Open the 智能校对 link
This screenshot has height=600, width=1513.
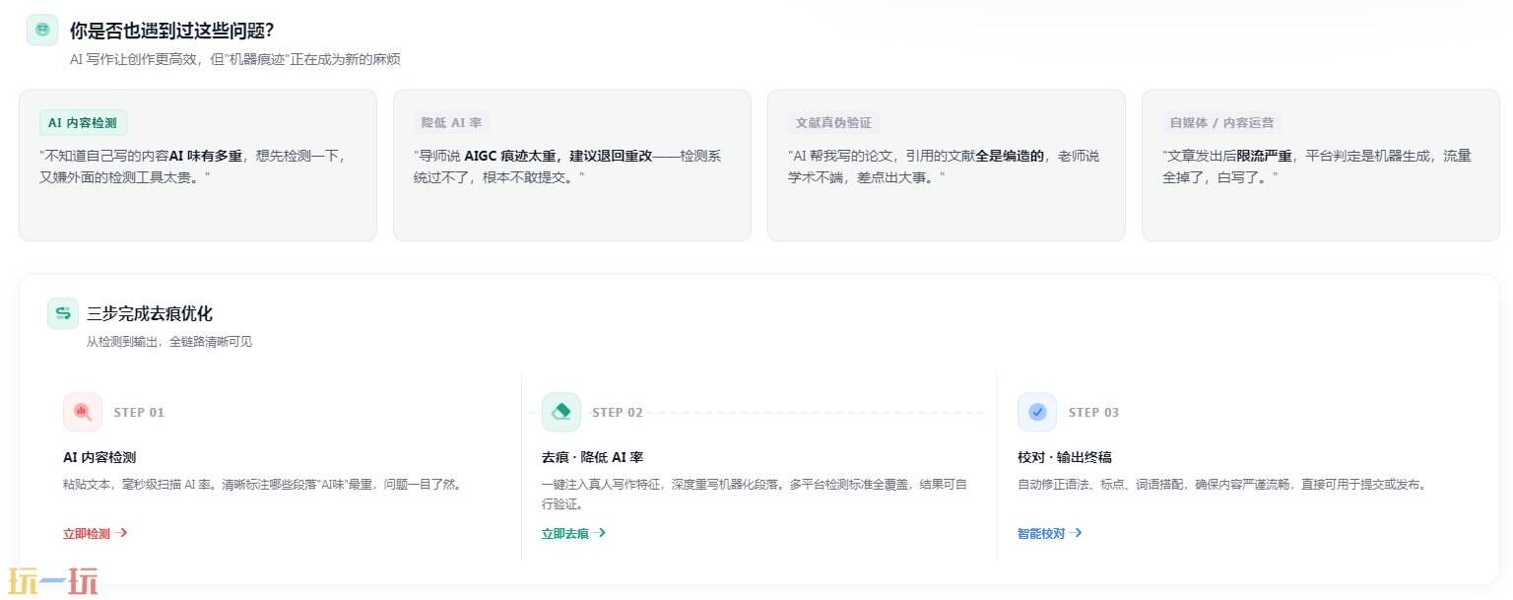coord(1041,533)
